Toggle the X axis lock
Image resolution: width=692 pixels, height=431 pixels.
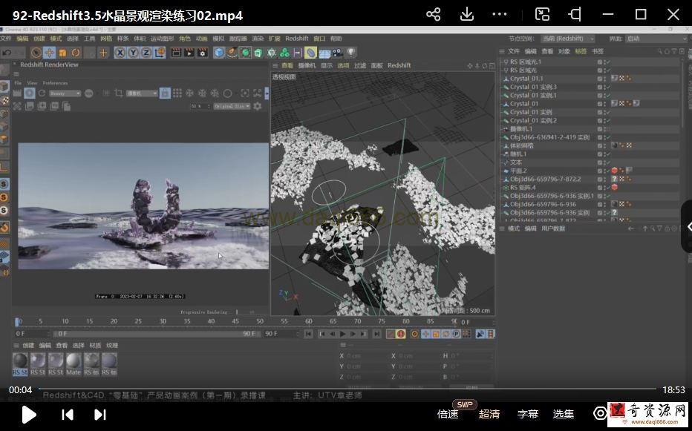(x=120, y=53)
